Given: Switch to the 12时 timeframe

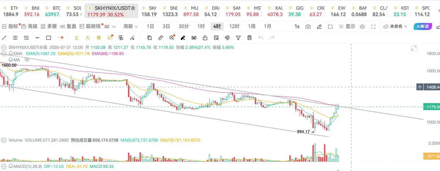Looking at the screenshot, I should point(234,26).
